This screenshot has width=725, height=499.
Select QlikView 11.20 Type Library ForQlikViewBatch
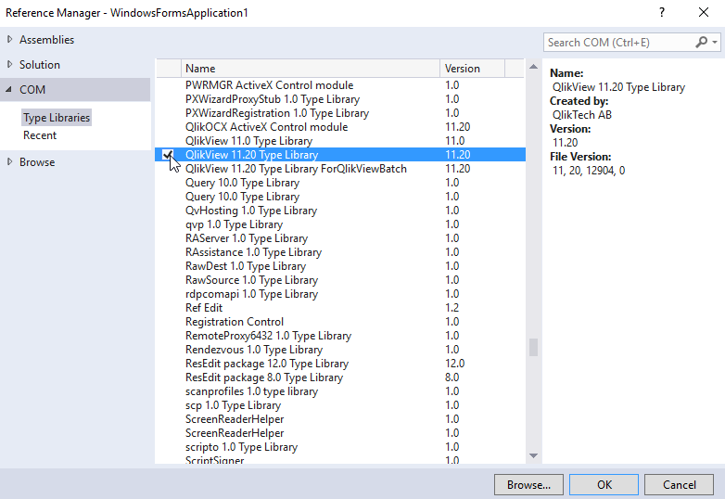click(x=340, y=169)
